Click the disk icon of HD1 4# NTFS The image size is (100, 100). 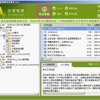coord(1,65)
